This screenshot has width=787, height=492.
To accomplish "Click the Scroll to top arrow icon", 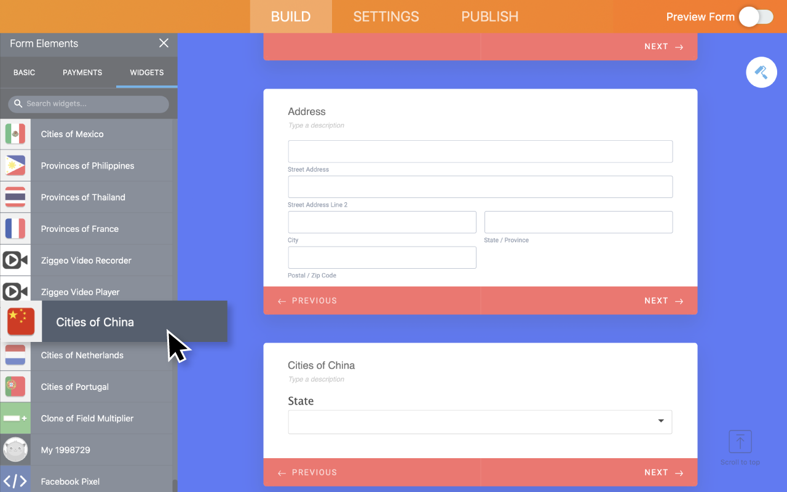I will pos(740,442).
